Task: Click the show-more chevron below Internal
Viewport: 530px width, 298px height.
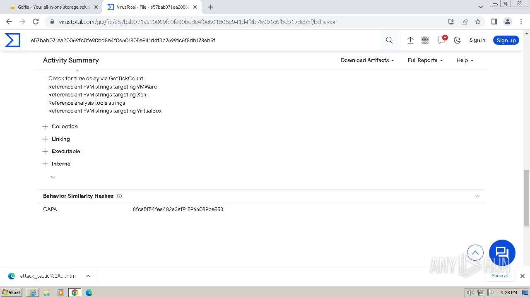Action: click(x=53, y=177)
